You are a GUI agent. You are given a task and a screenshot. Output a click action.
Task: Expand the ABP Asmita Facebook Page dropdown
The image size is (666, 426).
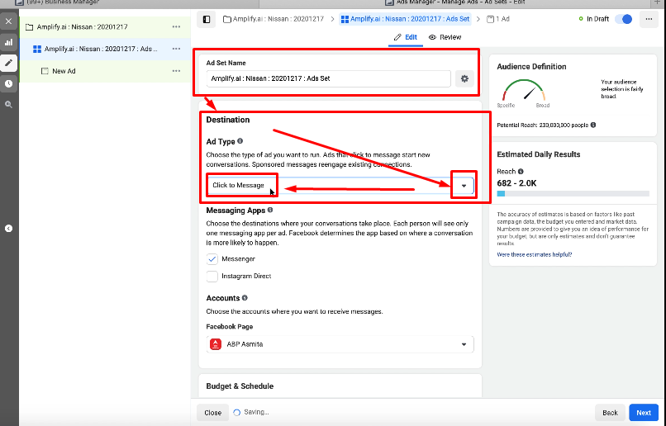pos(340,344)
